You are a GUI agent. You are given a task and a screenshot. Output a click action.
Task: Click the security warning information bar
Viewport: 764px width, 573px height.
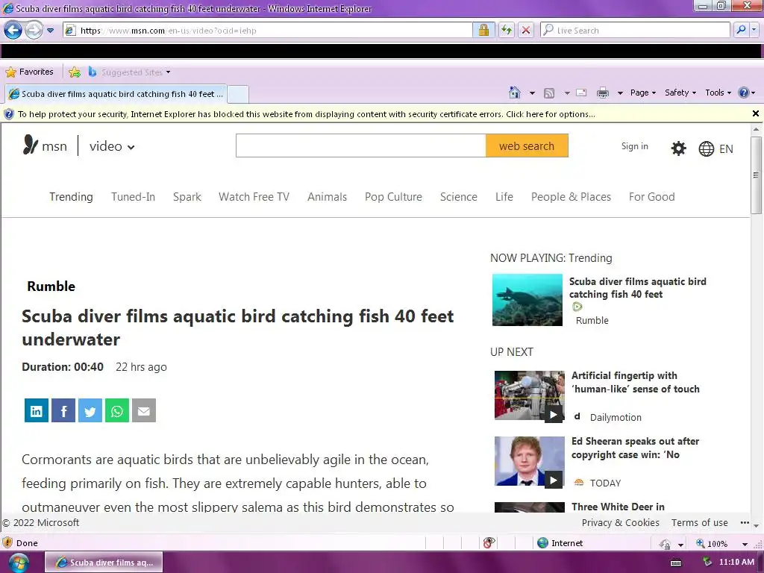pos(375,114)
